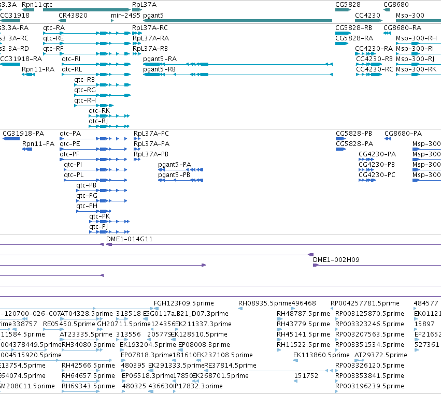
Task: Open the qtc-RG transcript label
Action: [85, 90]
